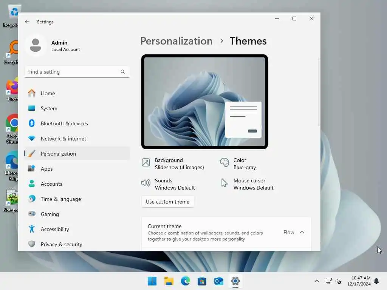
Task: Click Local Account under Admin
Action: 66,49
